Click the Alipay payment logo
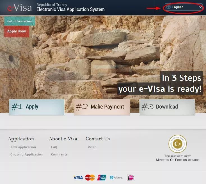 tap(116, 178)
